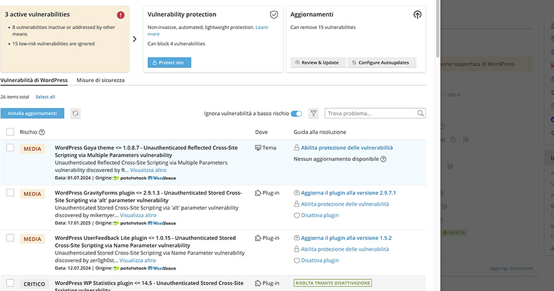Viewport: 554px width, 291px height.
Task: Tick the select-all checkbox in table header
Action: click(10, 132)
